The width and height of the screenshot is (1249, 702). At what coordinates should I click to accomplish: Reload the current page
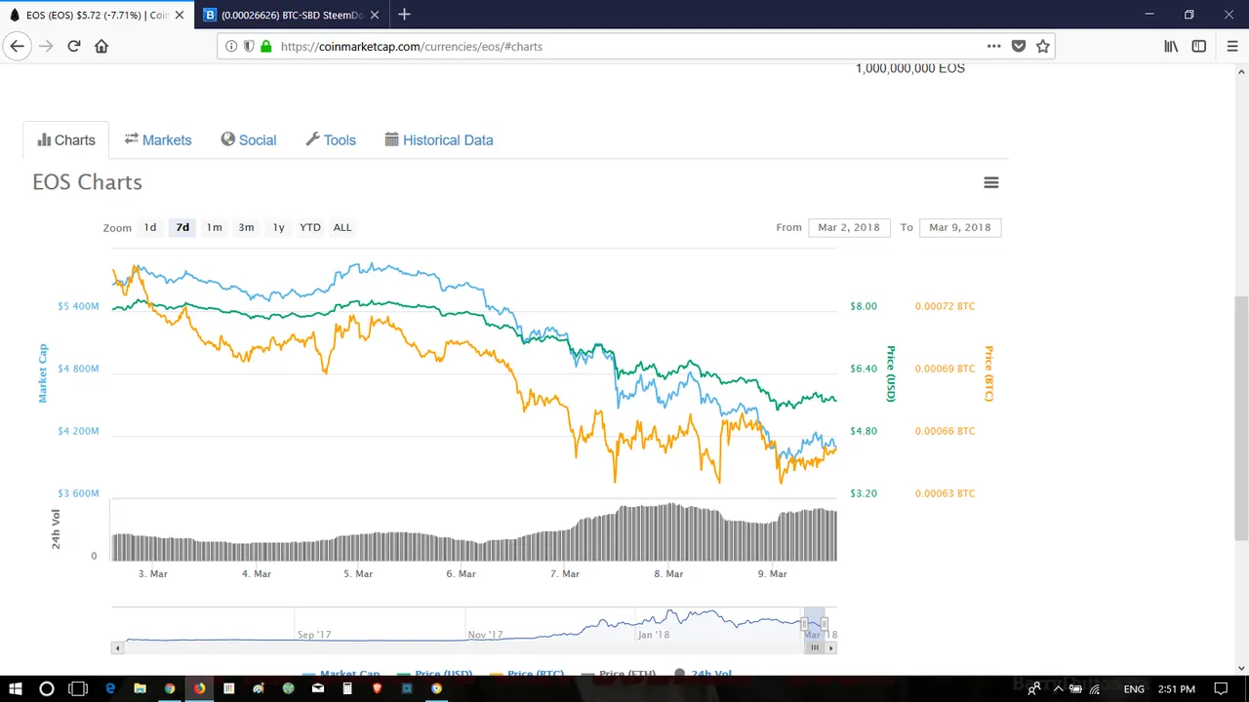click(x=74, y=46)
